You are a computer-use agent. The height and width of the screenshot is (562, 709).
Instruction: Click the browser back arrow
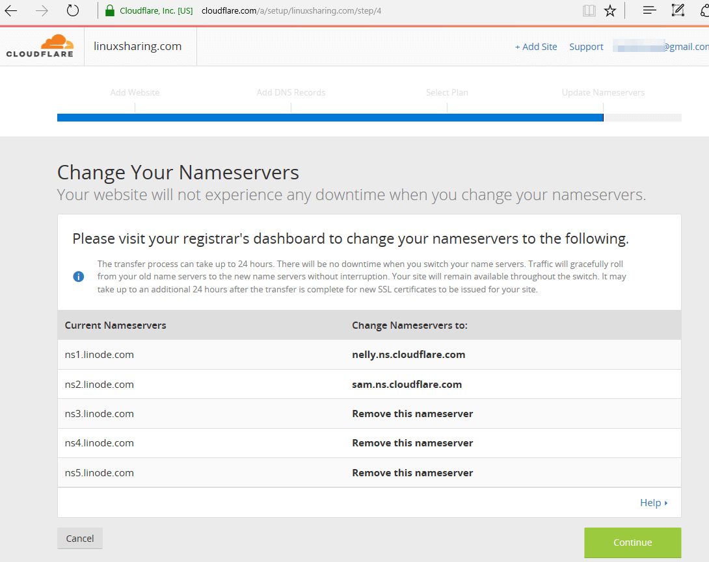(x=11, y=10)
